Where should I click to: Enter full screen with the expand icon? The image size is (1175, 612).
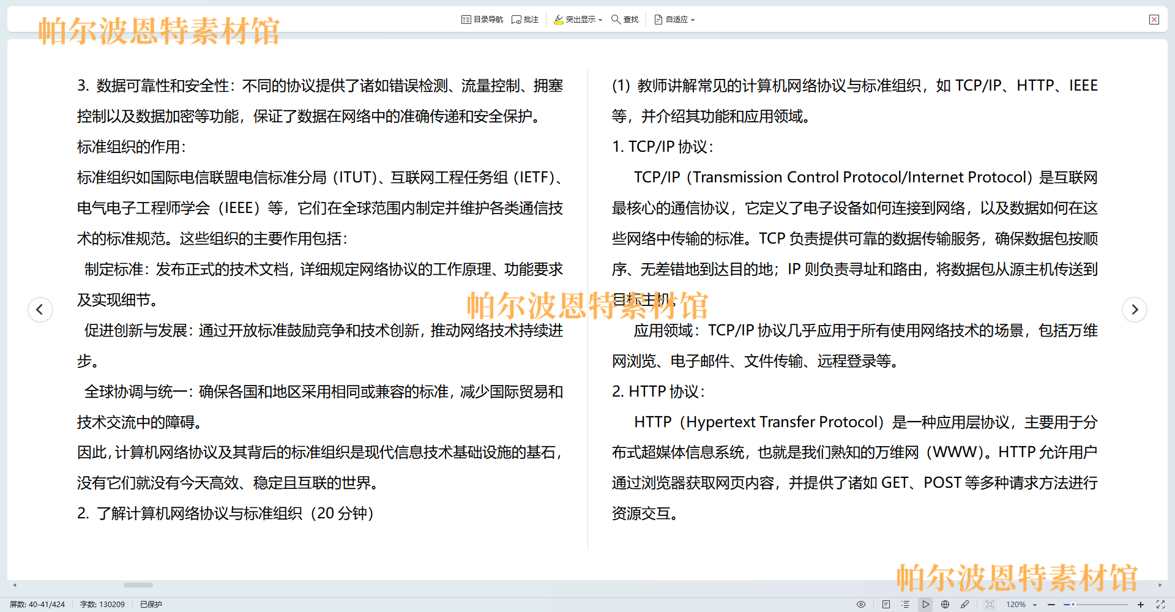(1160, 604)
